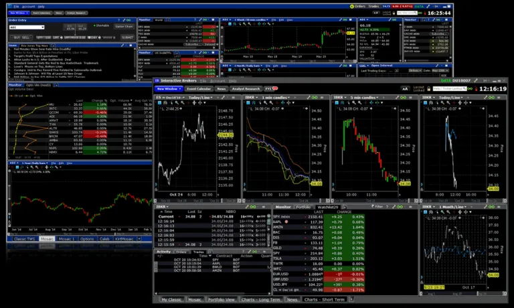The height and width of the screenshot is (308, 514).
Task: Click the menu lines icon on 5 min candles chart header
Action: (410, 97)
